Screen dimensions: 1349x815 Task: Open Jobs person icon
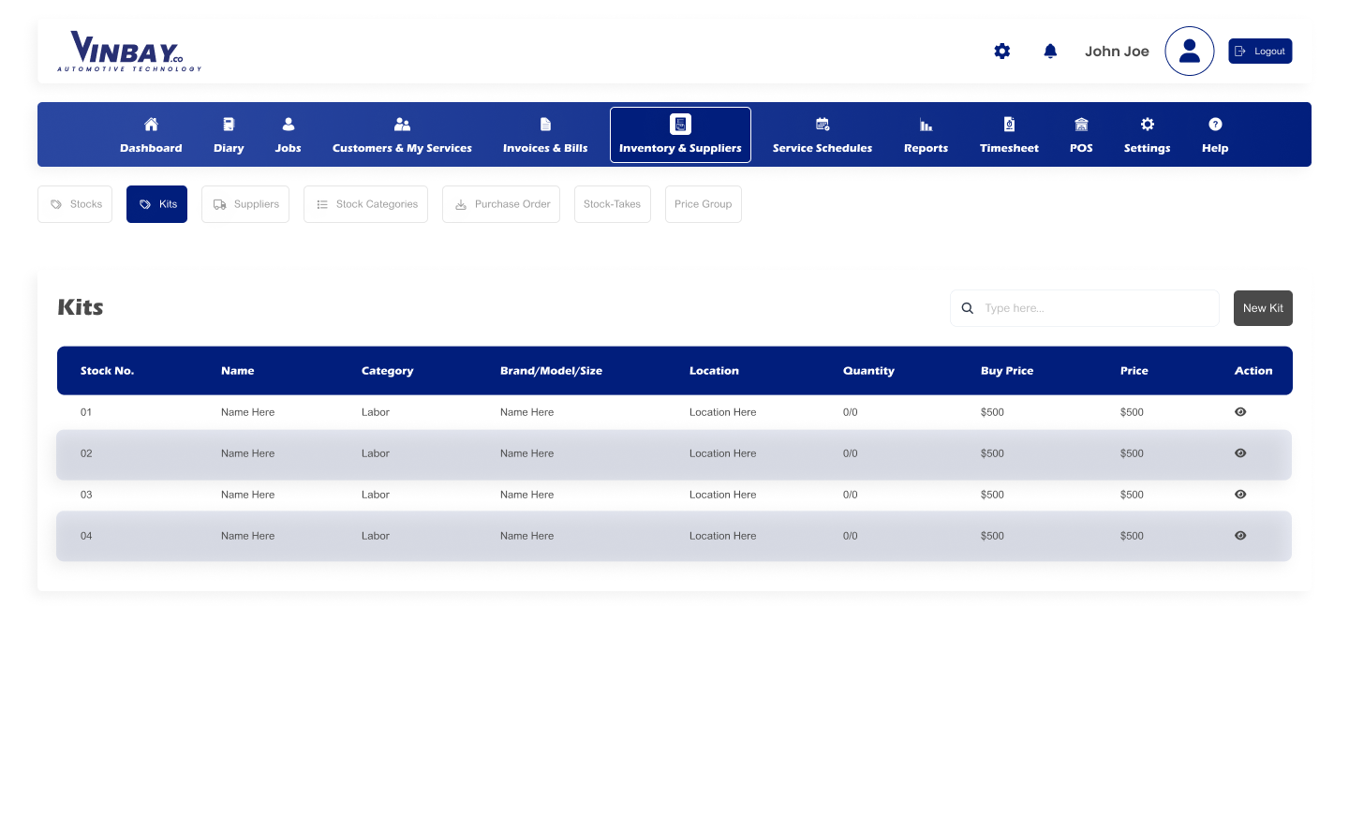pyautogui.click(x=289, y=125)
